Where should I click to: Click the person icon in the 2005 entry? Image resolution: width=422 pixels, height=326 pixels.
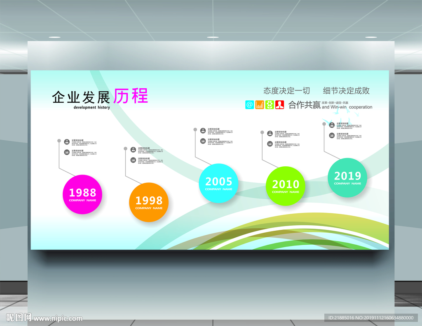tap(203, 131)
